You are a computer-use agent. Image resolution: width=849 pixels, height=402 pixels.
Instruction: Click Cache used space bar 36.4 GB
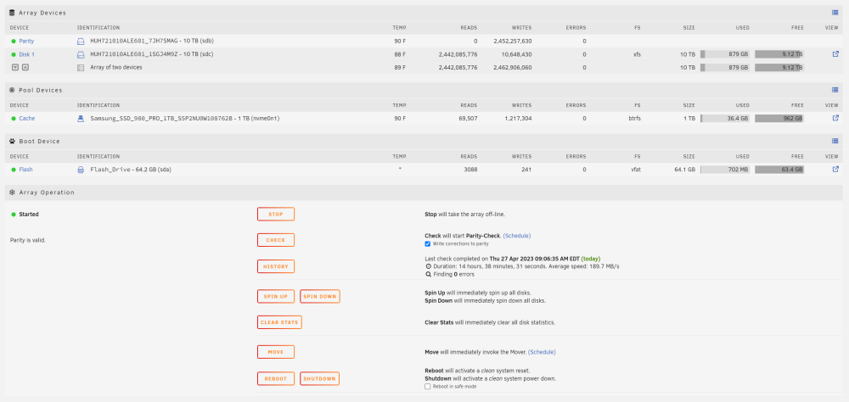click(x=725, y=118)
